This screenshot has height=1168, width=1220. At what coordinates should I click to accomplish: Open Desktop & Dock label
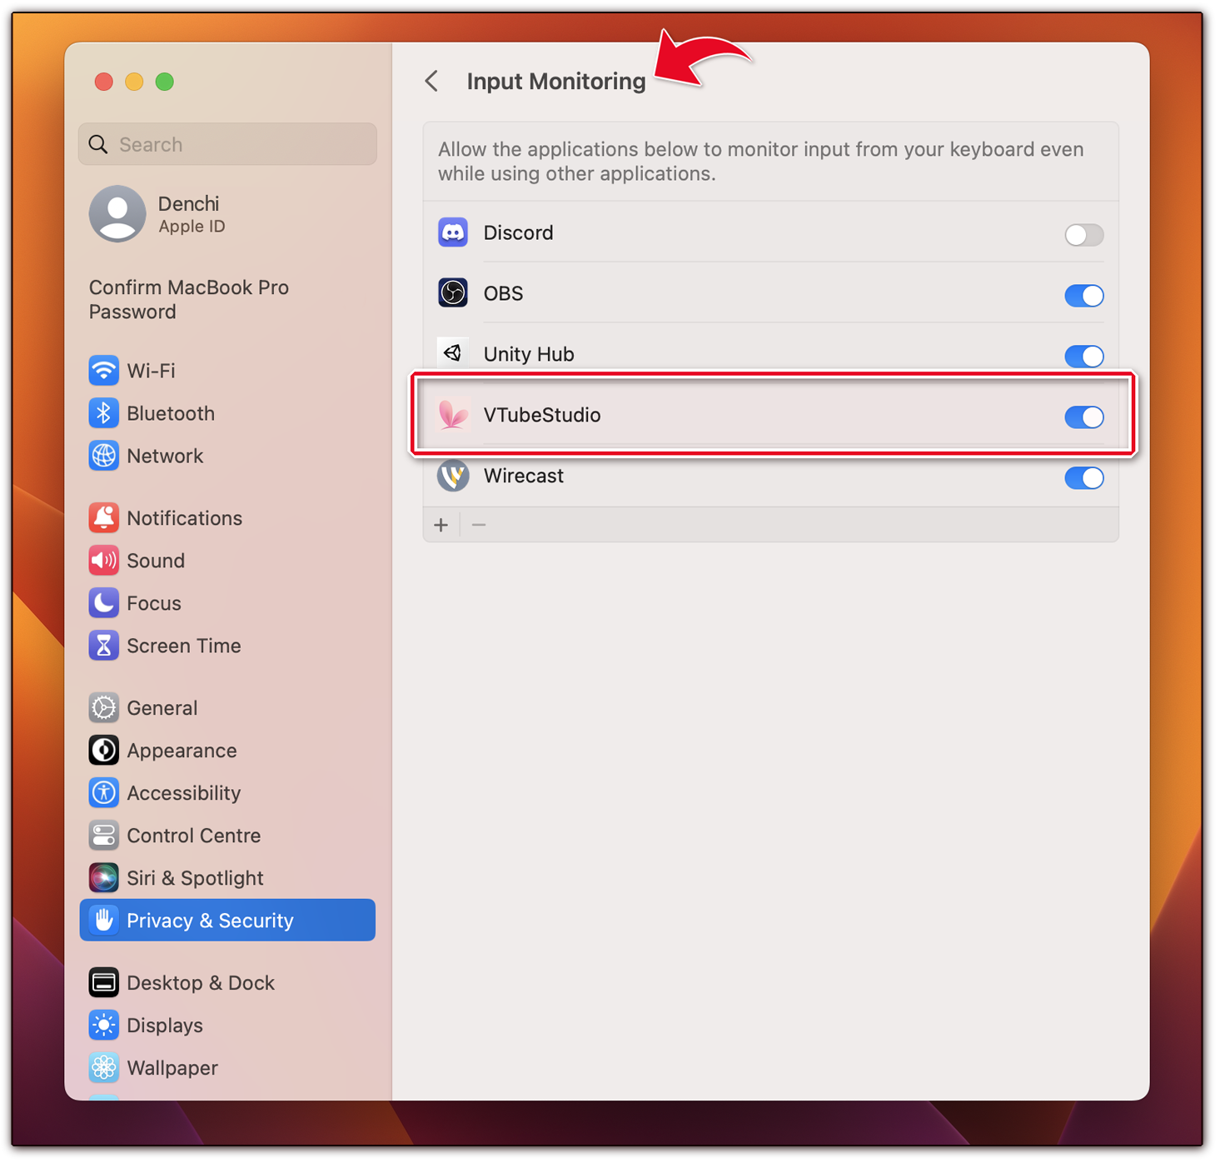click(x=201, y=983)
